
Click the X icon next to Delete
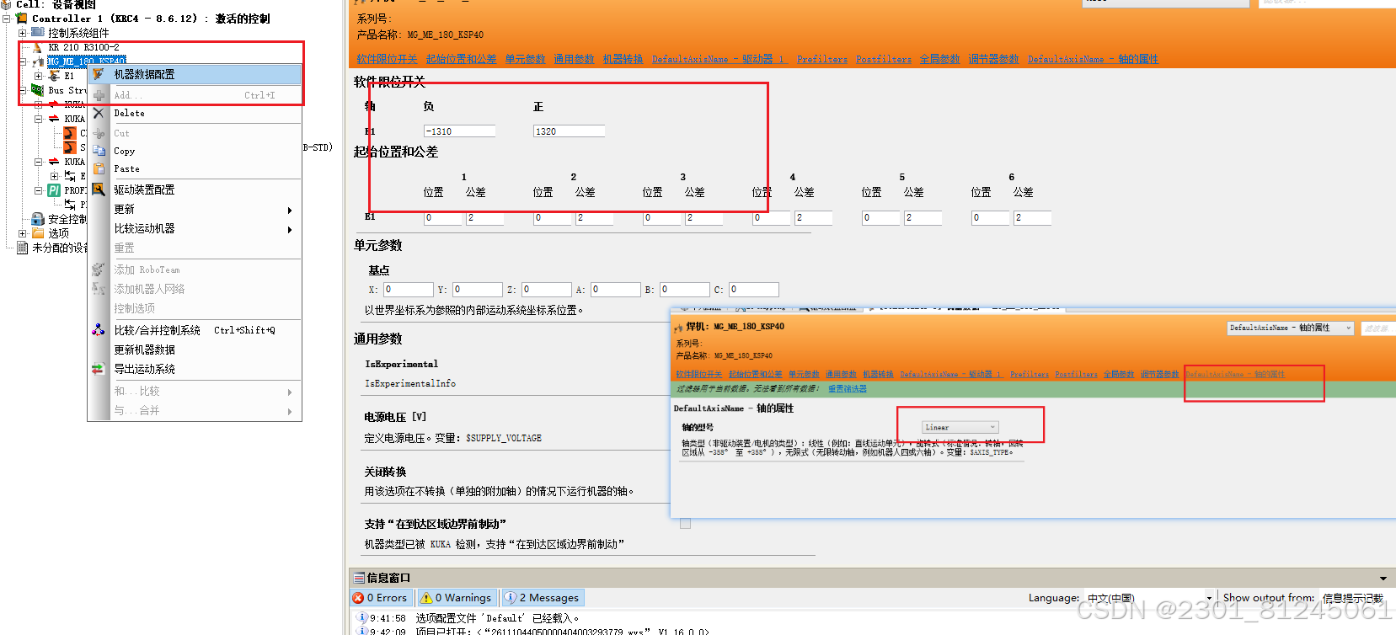click(99, 113)
